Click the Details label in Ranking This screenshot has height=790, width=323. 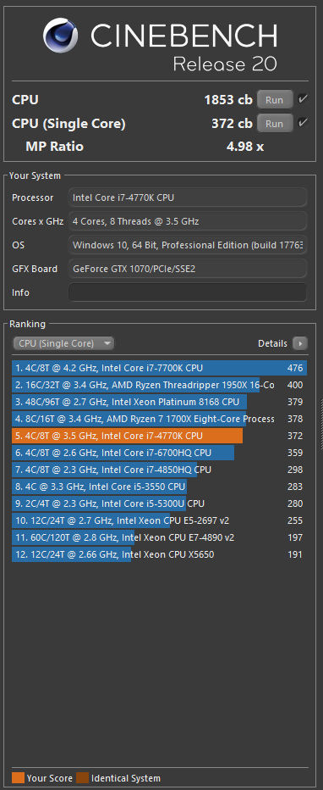[x=272, y=343]
